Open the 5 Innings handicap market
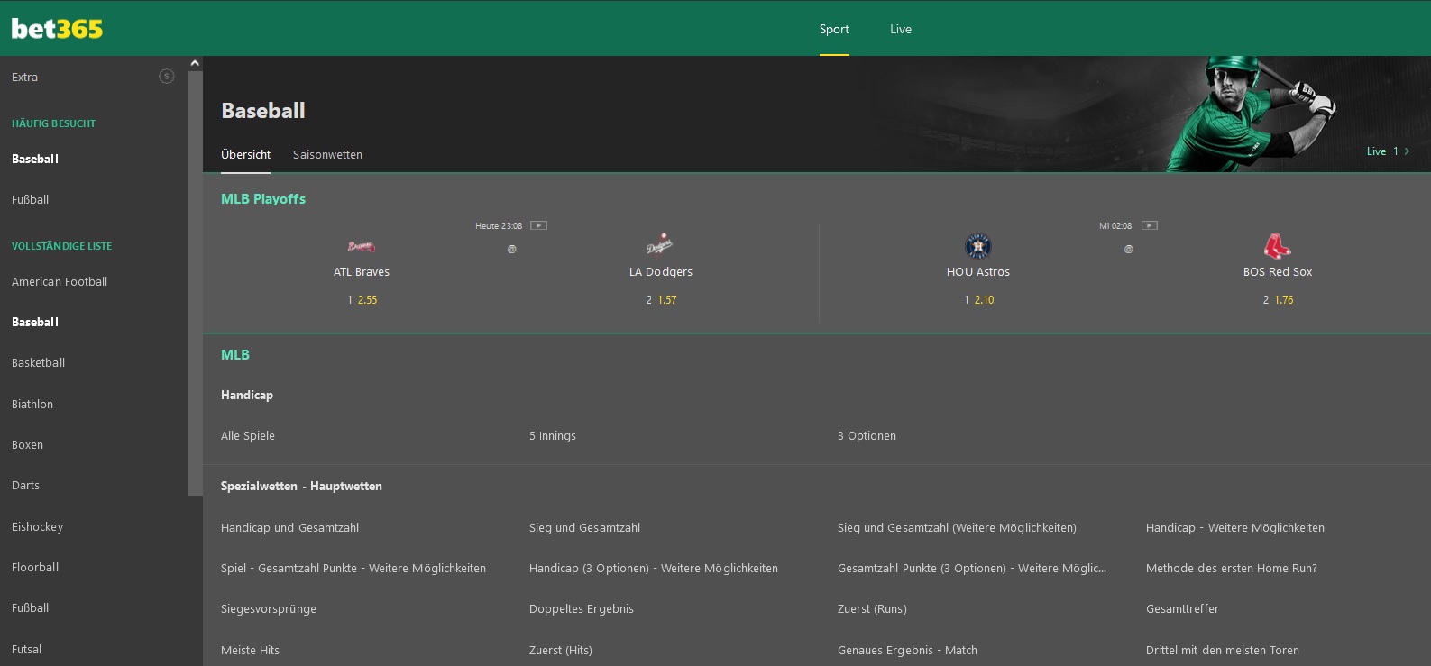1431x666 pixels. (x=553, y=436)
